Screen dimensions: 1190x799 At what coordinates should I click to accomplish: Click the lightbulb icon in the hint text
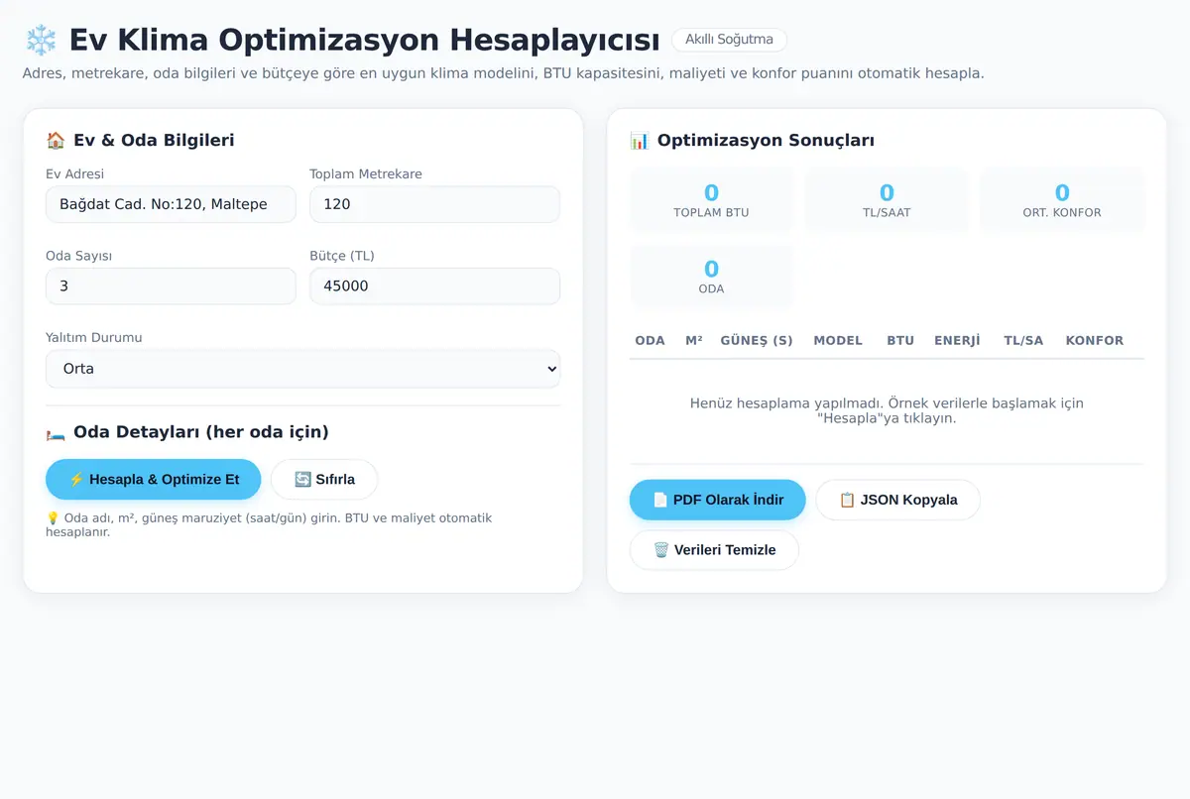point(53,517)
